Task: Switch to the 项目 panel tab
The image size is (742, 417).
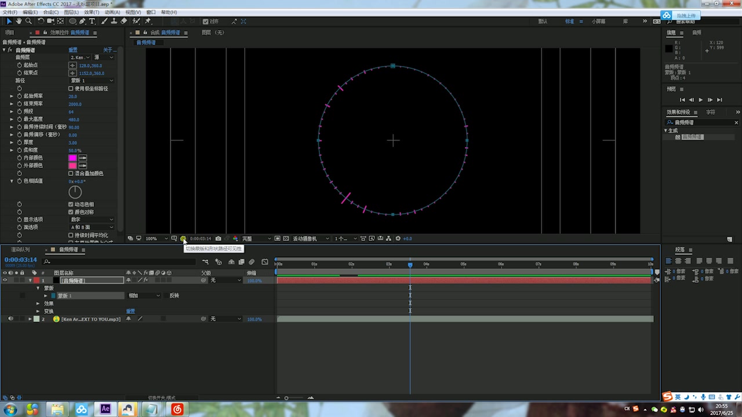Action: point(9,32)
